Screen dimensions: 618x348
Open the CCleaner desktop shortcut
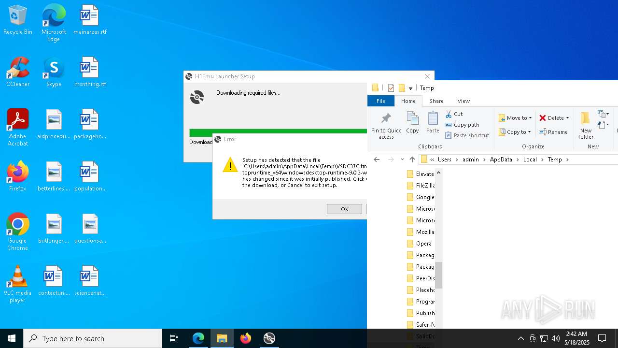coord(18,72)
